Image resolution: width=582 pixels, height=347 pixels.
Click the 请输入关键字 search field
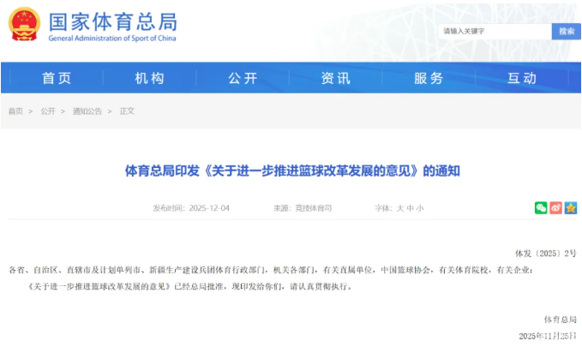click(495, 31)
